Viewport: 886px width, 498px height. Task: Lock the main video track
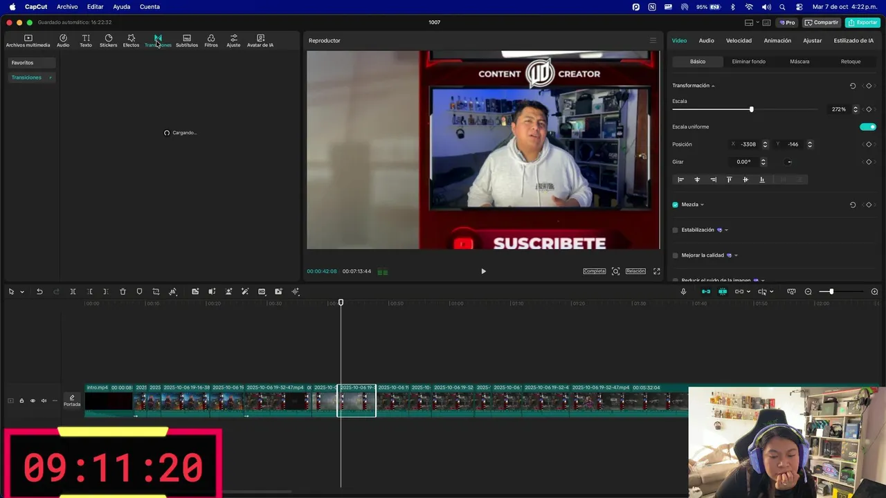tap(21, 400)
